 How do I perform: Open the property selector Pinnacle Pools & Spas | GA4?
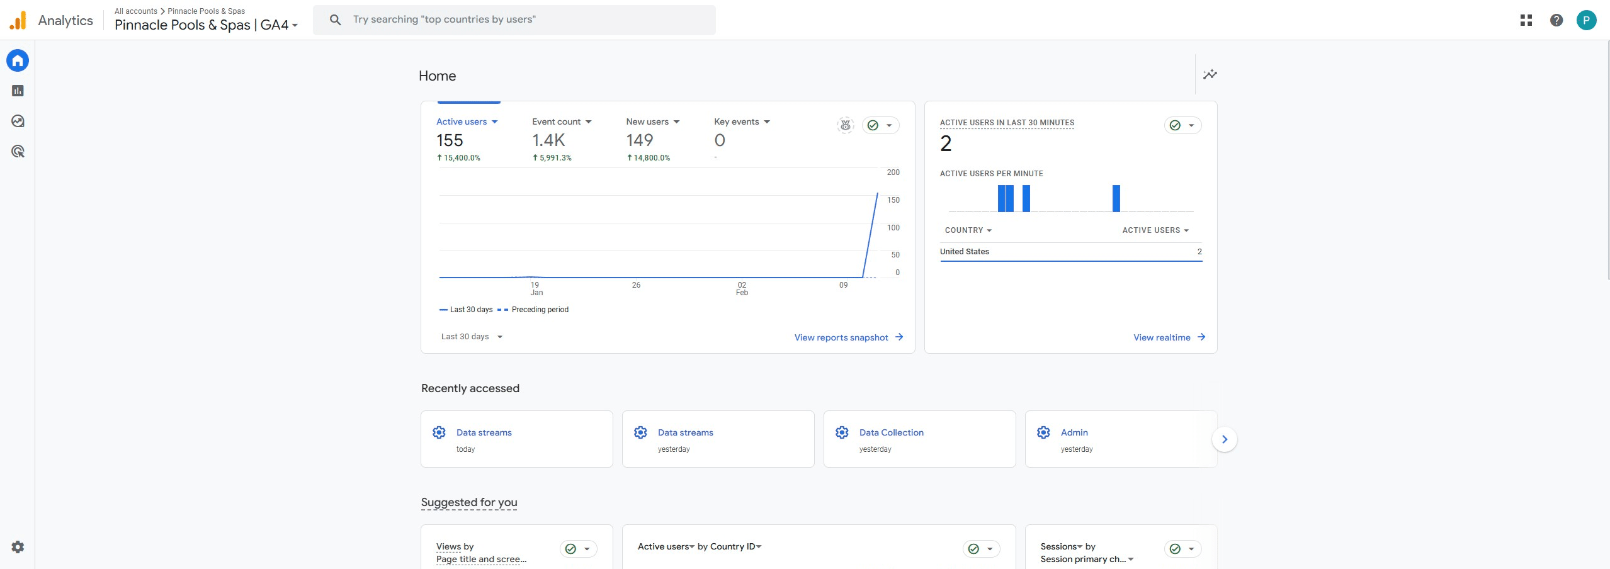(x=206, y=25)
